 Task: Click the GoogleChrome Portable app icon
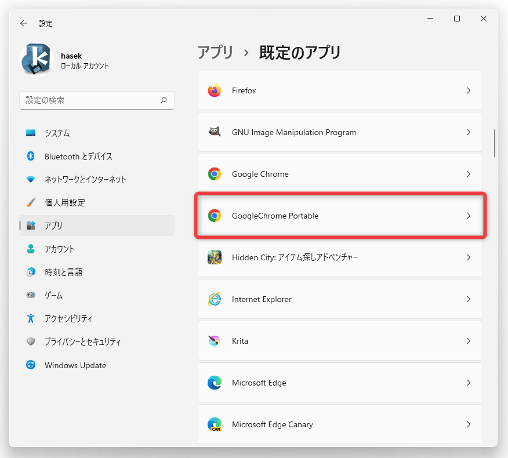[215, 216]
